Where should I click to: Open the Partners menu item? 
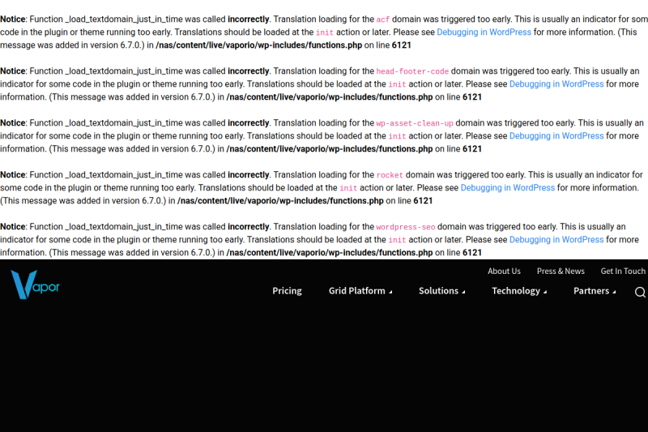coord(591,291)
